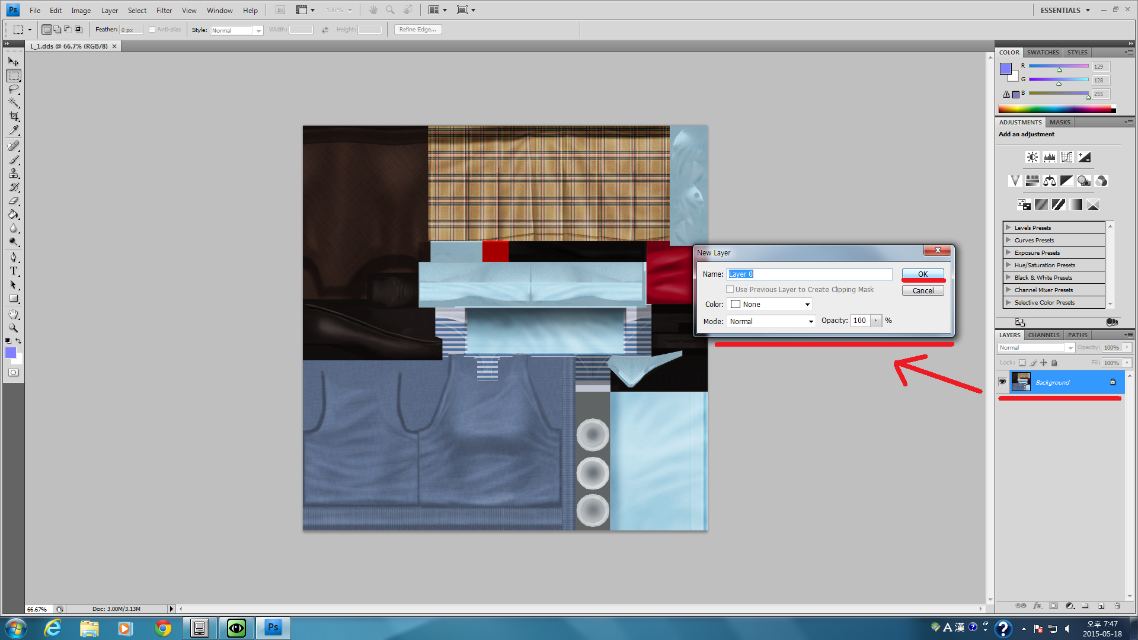The height and width of the screenshot is (640, 1138).
Task: Select the Lasso tool
Action: click(x=14, y=89)
